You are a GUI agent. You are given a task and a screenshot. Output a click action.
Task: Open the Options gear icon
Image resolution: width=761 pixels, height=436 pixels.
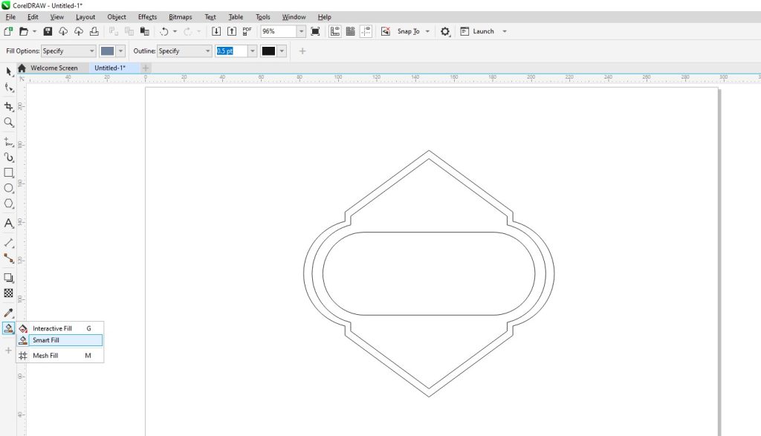(x=445, y=31)
